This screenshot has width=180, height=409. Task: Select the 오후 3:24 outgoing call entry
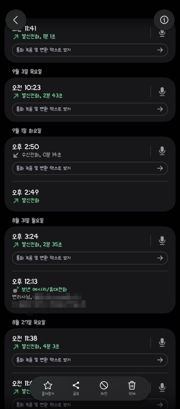pos(81,240)
